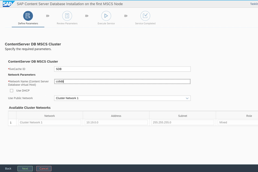Click the Cluster Network 1 table cell
Screen dimensions: 258x172
(50, 122)
